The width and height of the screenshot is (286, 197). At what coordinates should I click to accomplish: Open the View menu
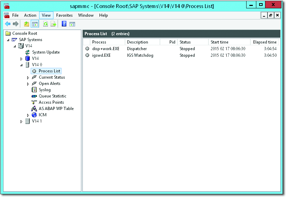46,15
